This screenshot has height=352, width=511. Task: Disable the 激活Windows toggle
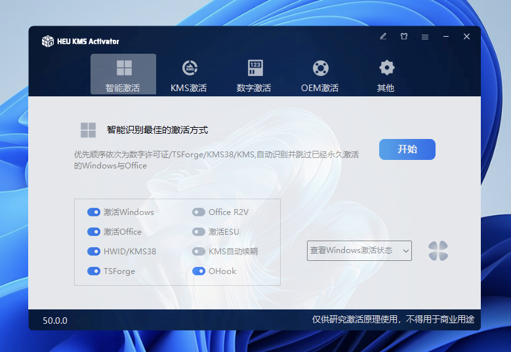tap(94, 212)
